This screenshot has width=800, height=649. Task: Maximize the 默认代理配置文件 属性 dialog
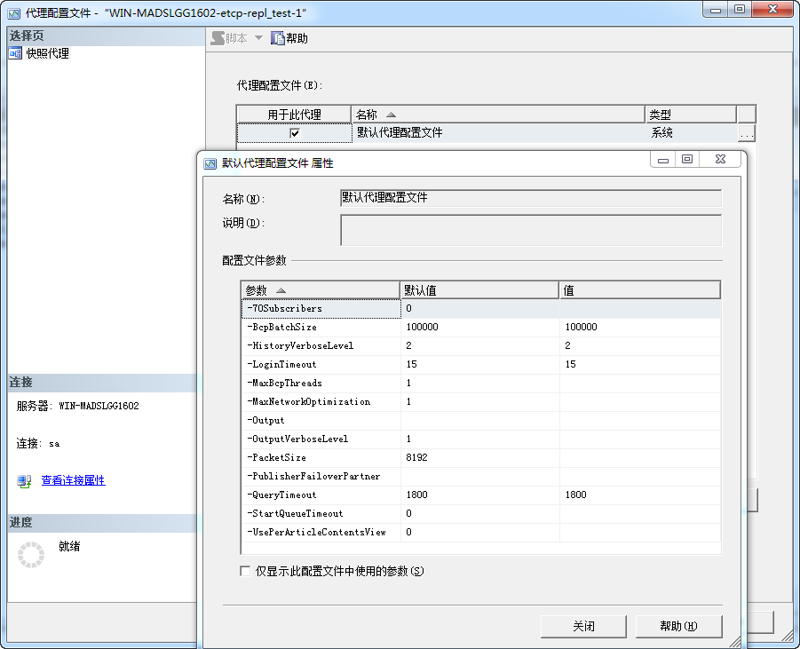tap(687, 159)
